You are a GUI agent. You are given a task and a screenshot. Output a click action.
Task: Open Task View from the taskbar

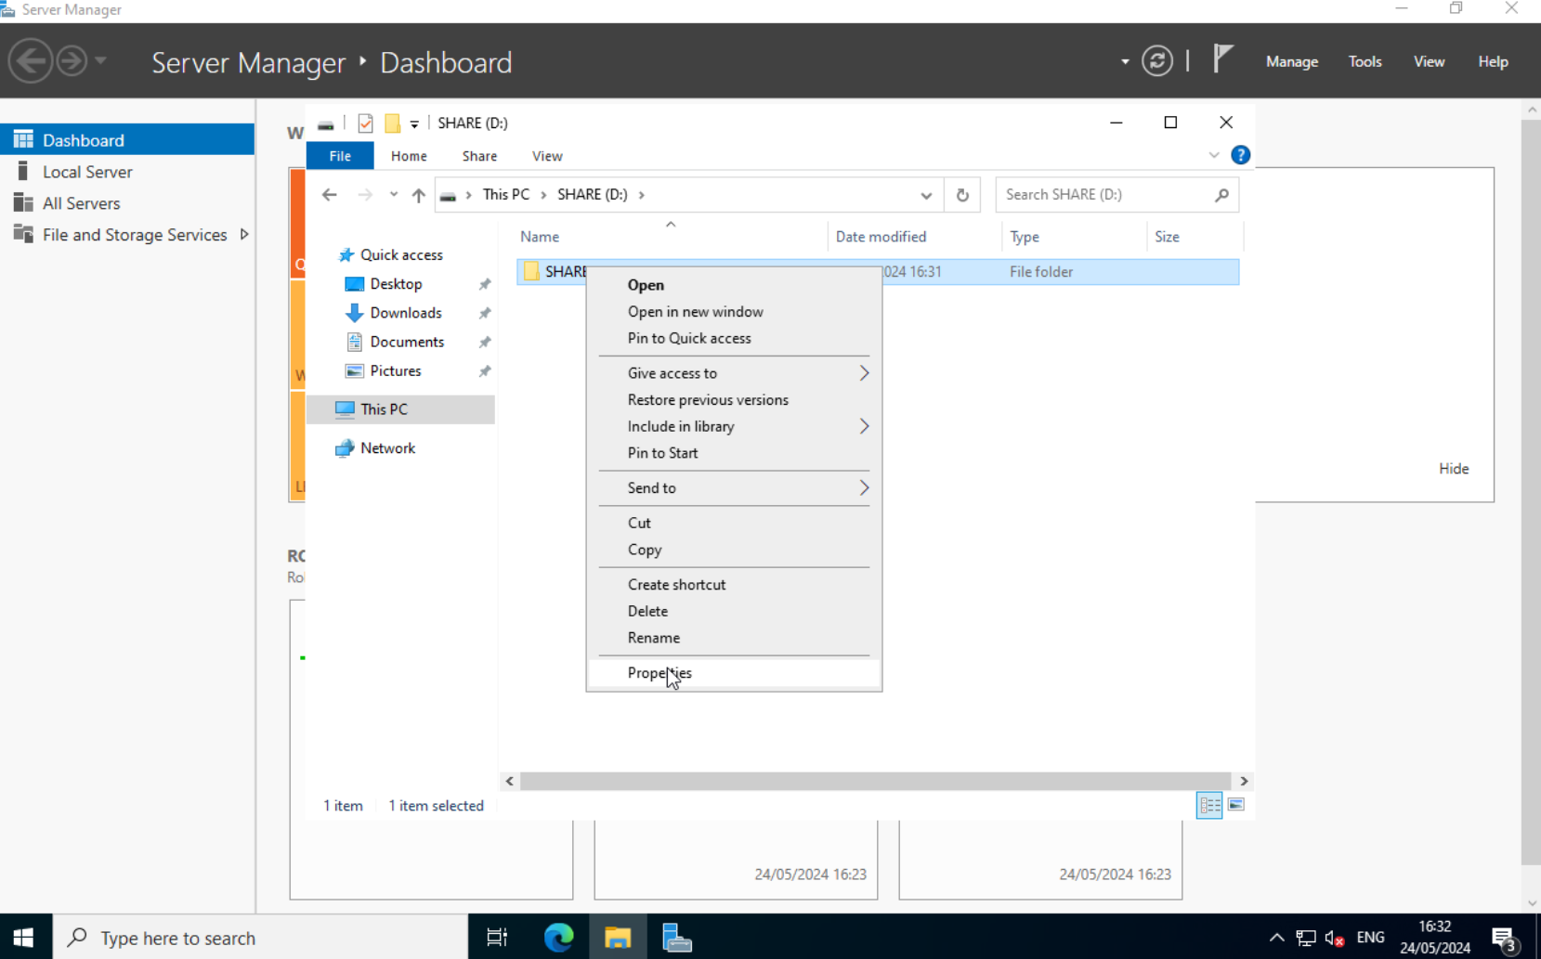(x=497, y=937)
